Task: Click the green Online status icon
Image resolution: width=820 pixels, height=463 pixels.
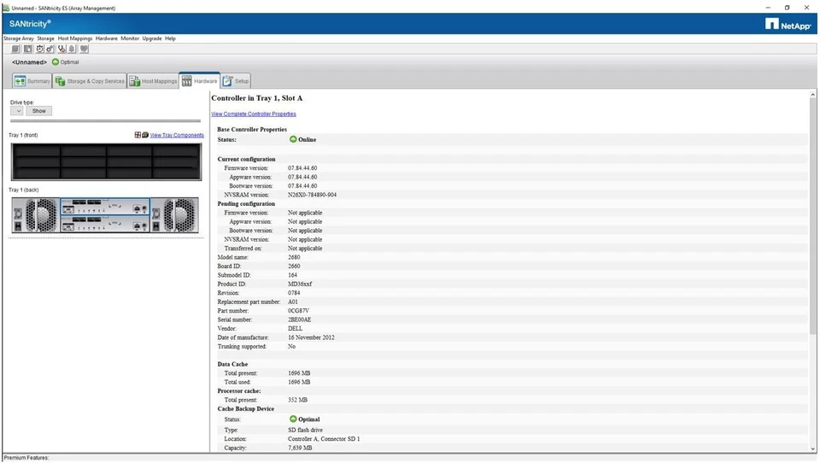Action: coord(293,139)
